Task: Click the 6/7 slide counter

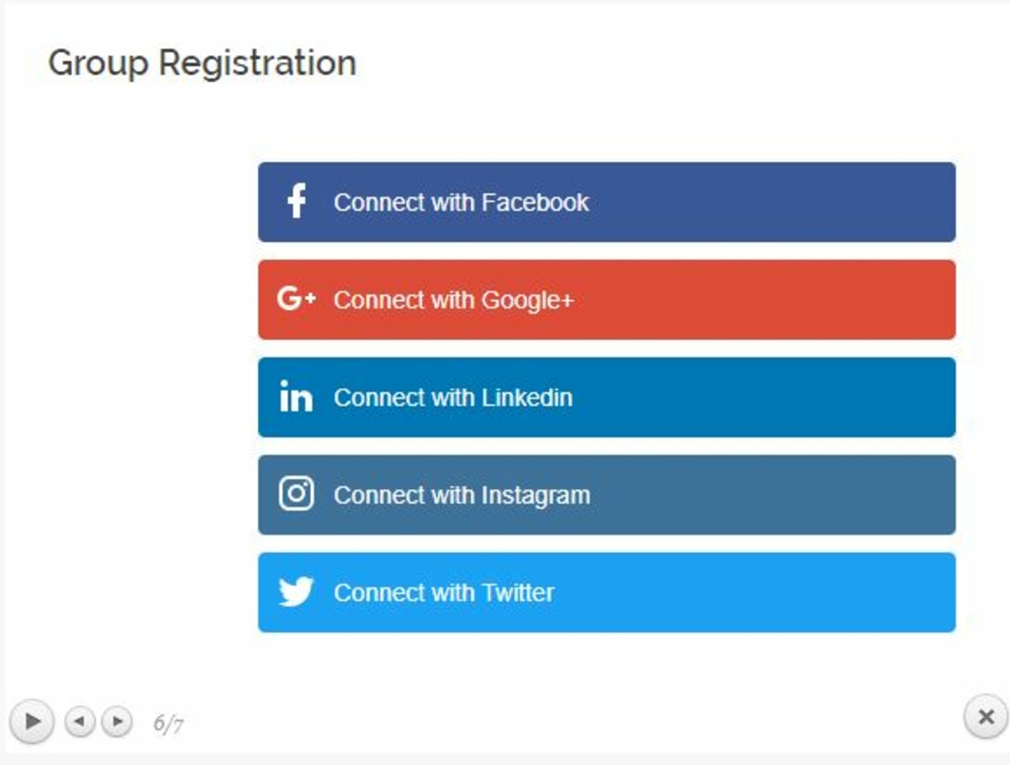Action: [168, 723]
